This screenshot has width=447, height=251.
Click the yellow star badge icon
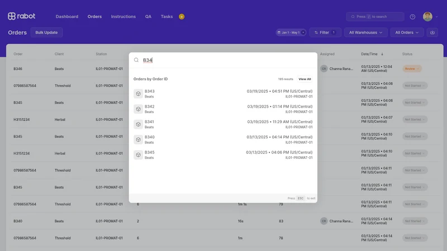point(182,17)
